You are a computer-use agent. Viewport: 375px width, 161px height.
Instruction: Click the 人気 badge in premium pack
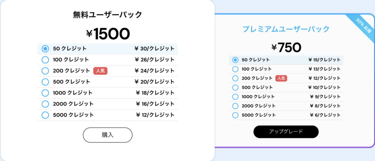coord(281,78)
